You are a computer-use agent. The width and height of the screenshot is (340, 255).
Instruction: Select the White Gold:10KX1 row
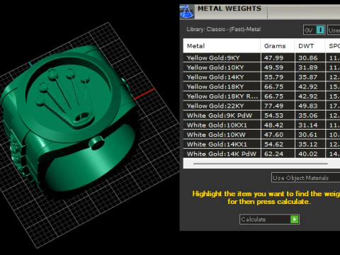(261, 125)
